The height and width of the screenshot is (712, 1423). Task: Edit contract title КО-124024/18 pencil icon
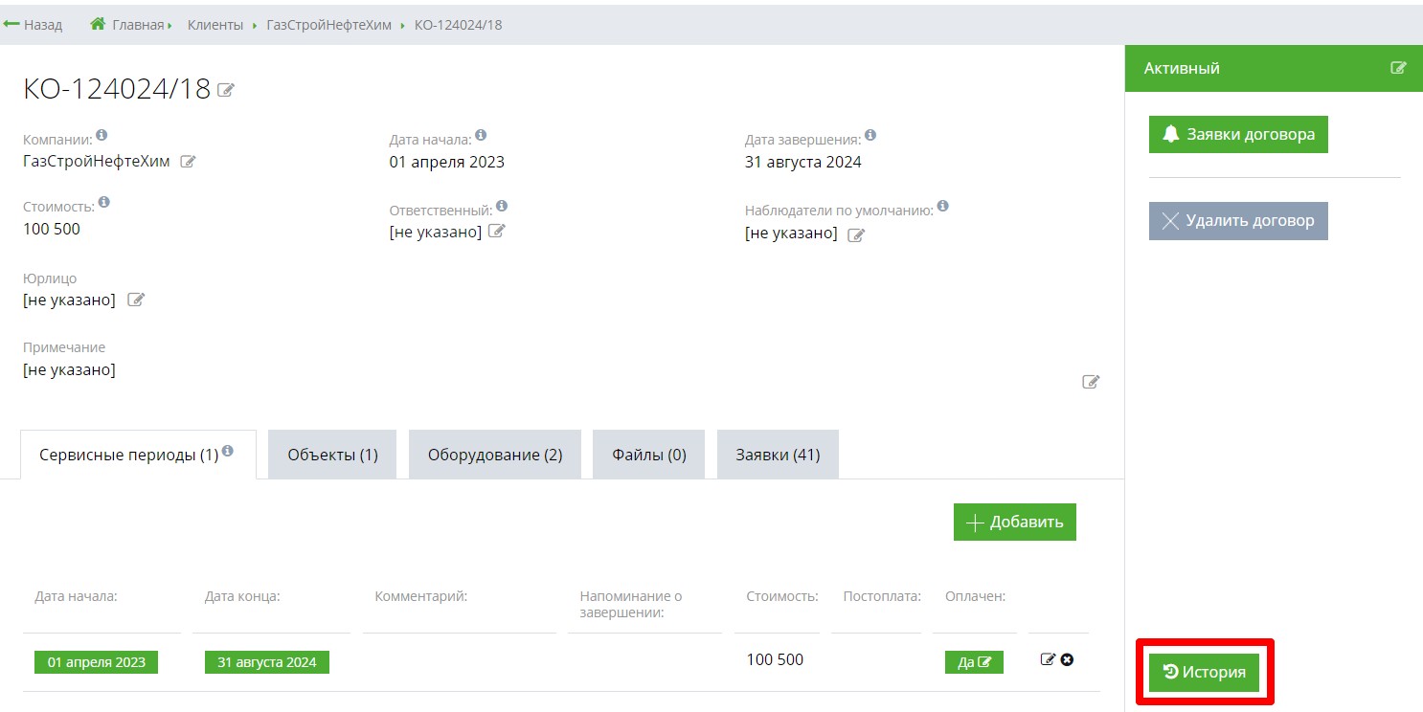pos(226,90)
